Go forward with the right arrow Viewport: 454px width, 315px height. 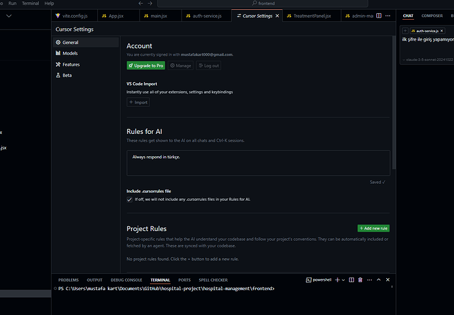coord(150,3)
